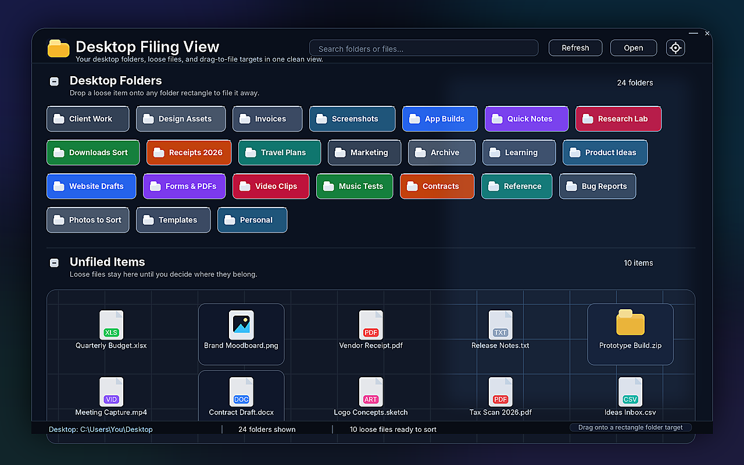
Task: Select the Forms & PDFs folder
Action: coord(184,186)
